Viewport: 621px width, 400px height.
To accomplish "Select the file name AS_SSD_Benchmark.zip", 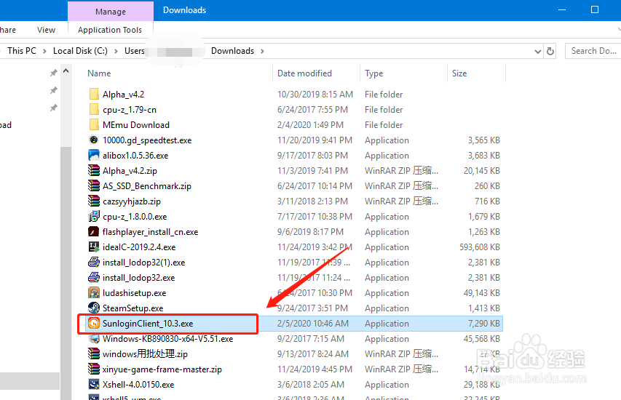I will [x=147, y=186].
